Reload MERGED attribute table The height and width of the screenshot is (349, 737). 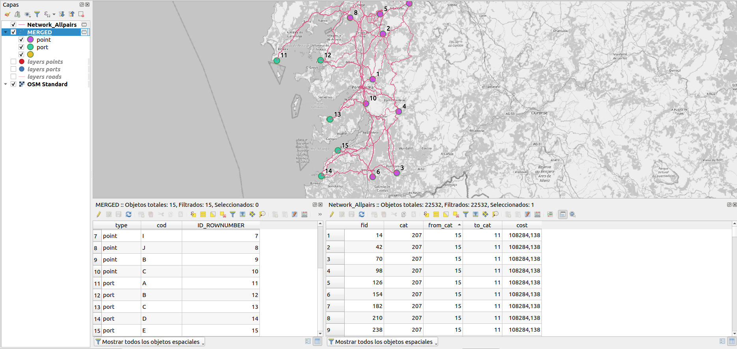pyautogui.click(x=129, y=214)
